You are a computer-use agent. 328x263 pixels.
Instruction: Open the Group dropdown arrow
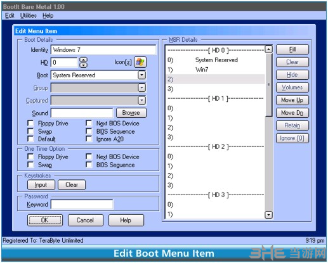(x=141, y=87)
